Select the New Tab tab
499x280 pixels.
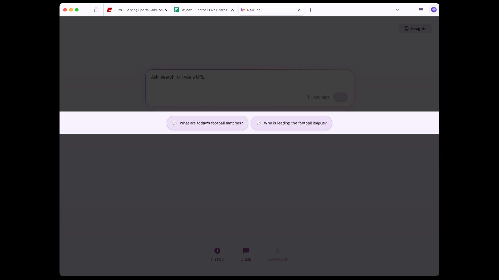tap(268, 10)
